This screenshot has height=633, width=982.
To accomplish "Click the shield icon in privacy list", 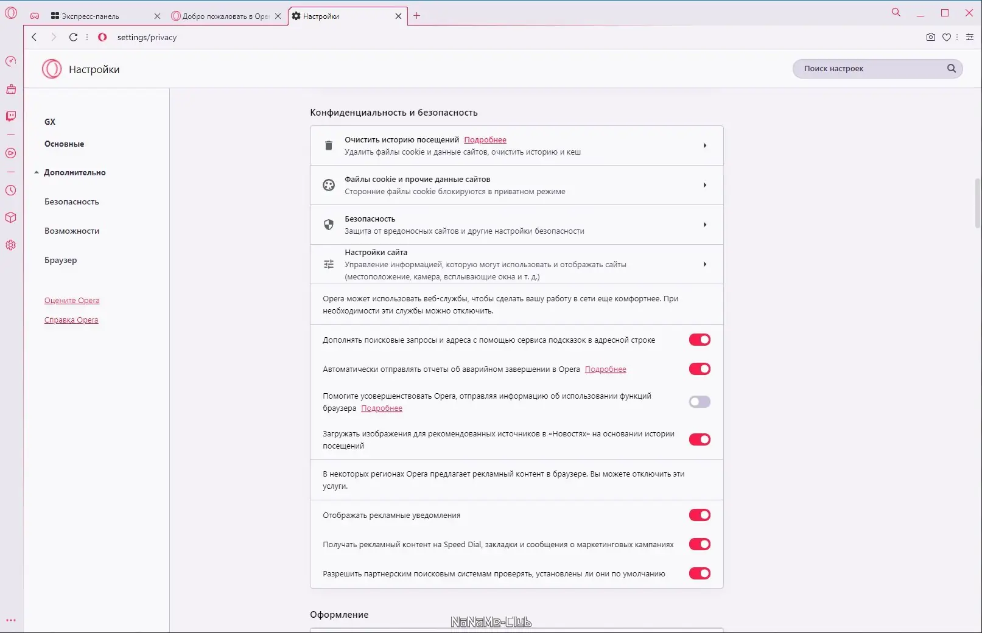I will tap(329, 225).
